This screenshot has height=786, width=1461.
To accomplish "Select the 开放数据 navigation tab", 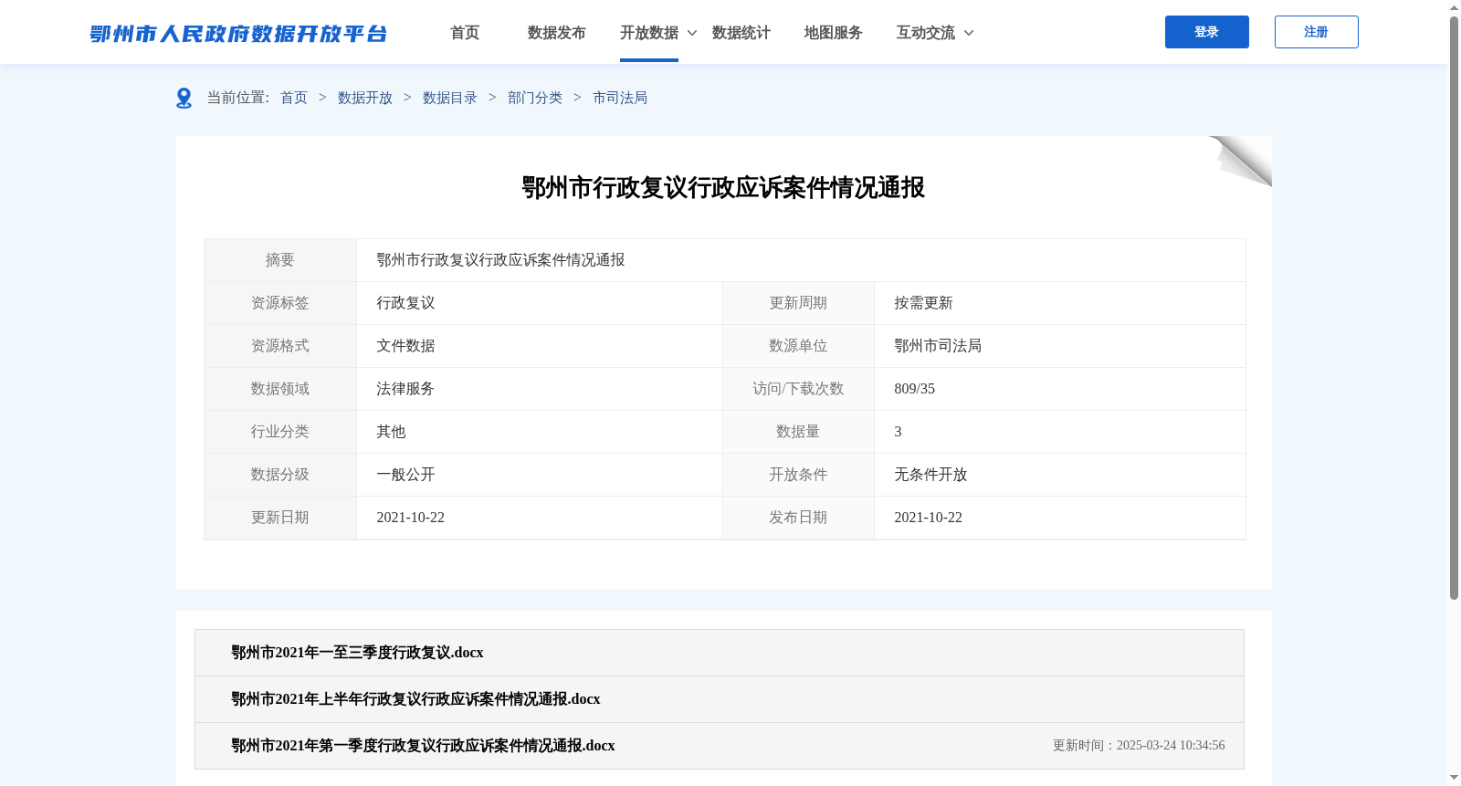I will pyautogui.click(x=649, y=33).
